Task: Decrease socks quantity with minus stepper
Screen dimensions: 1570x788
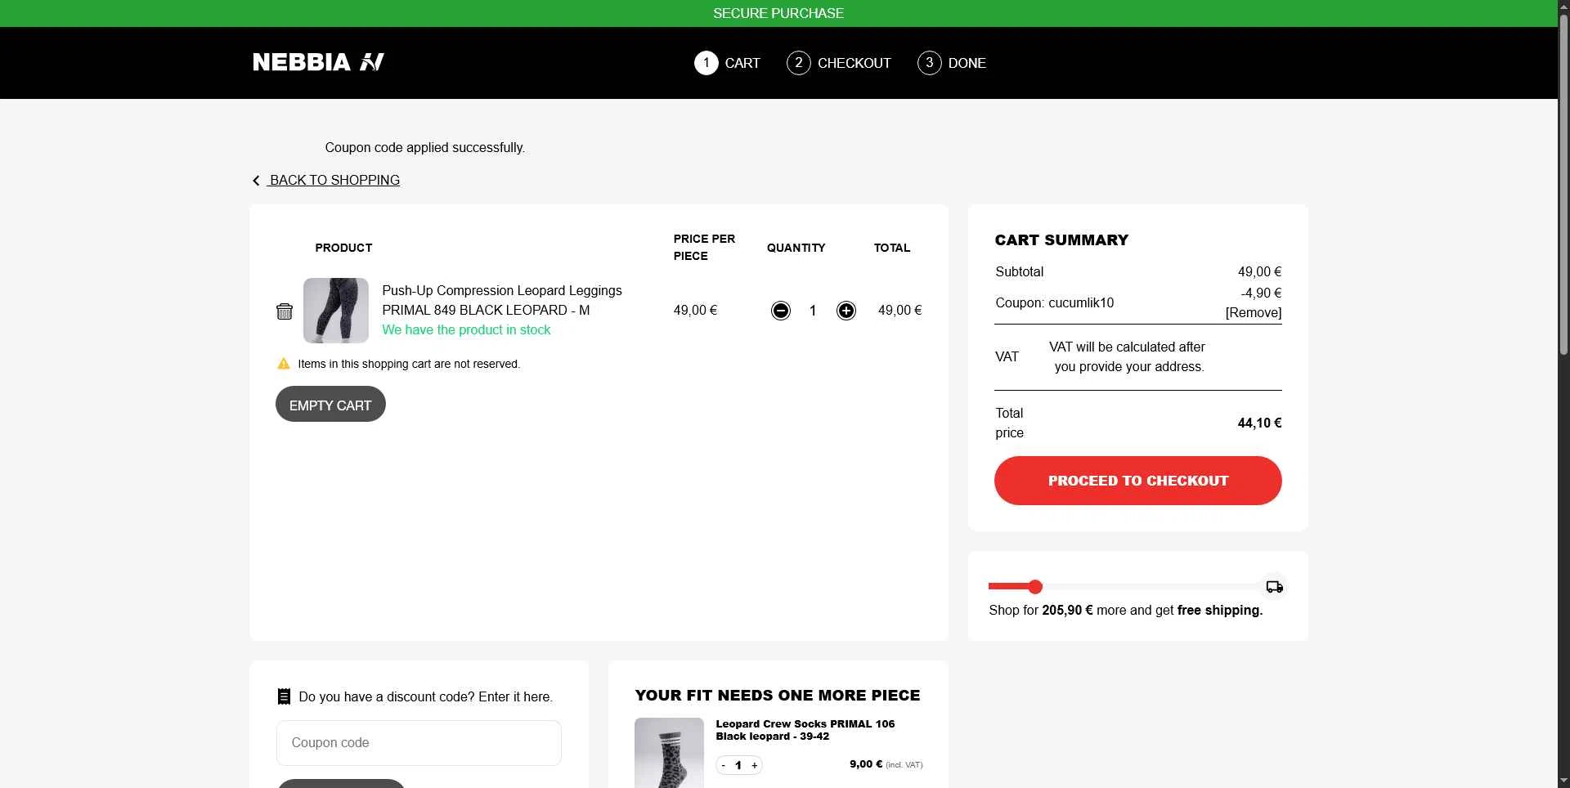Action: tap(724, 766)
